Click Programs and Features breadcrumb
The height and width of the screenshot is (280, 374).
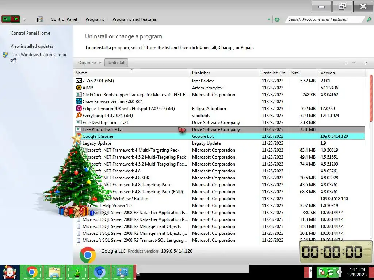coord(134,19)
